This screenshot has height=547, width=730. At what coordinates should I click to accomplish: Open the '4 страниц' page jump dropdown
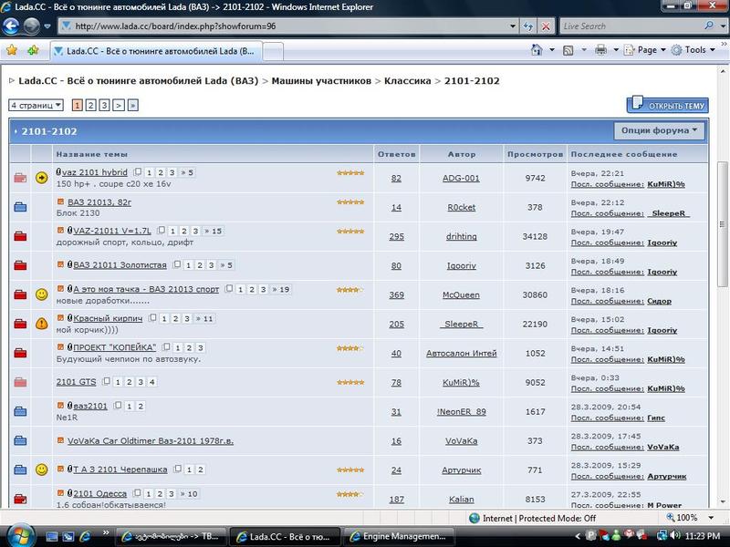(36, 105)
